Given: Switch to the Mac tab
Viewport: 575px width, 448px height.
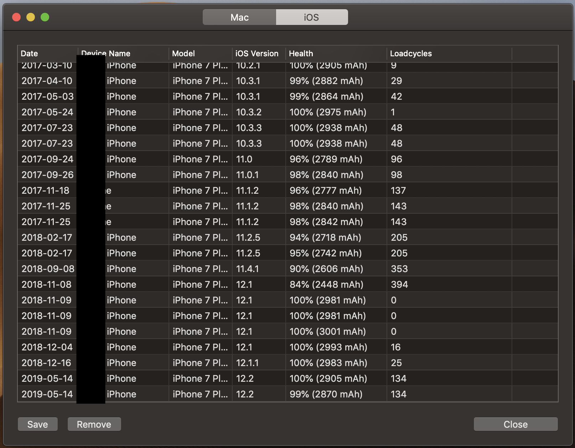Looking at the screenshot, I should pyautogui.click(x=239, y=17).
